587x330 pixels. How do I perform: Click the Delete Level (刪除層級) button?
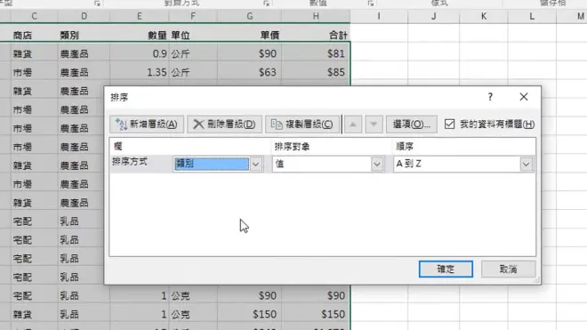(x=224, y=125)
